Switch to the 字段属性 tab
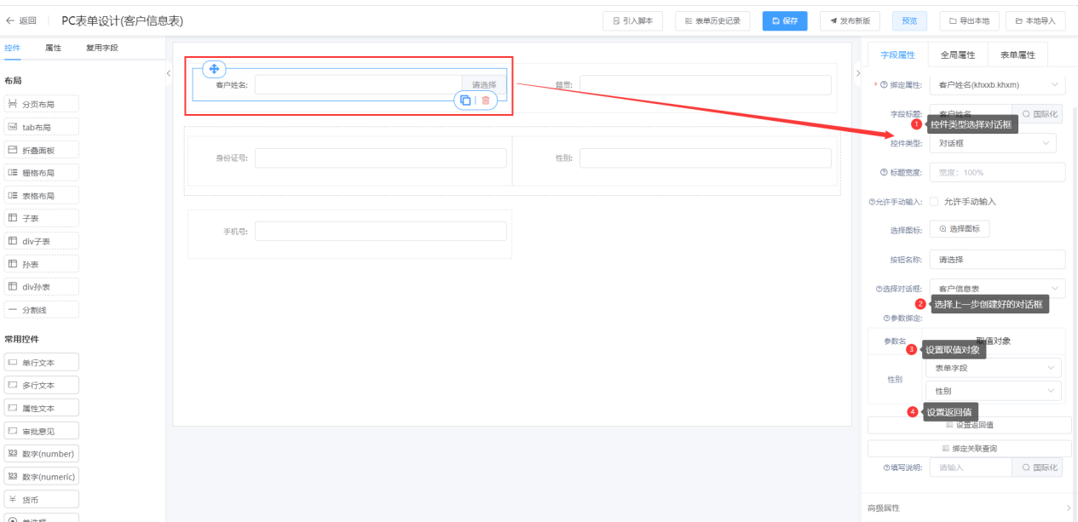The width and height of the screenshot is (1078, 522). pos(897,54)
